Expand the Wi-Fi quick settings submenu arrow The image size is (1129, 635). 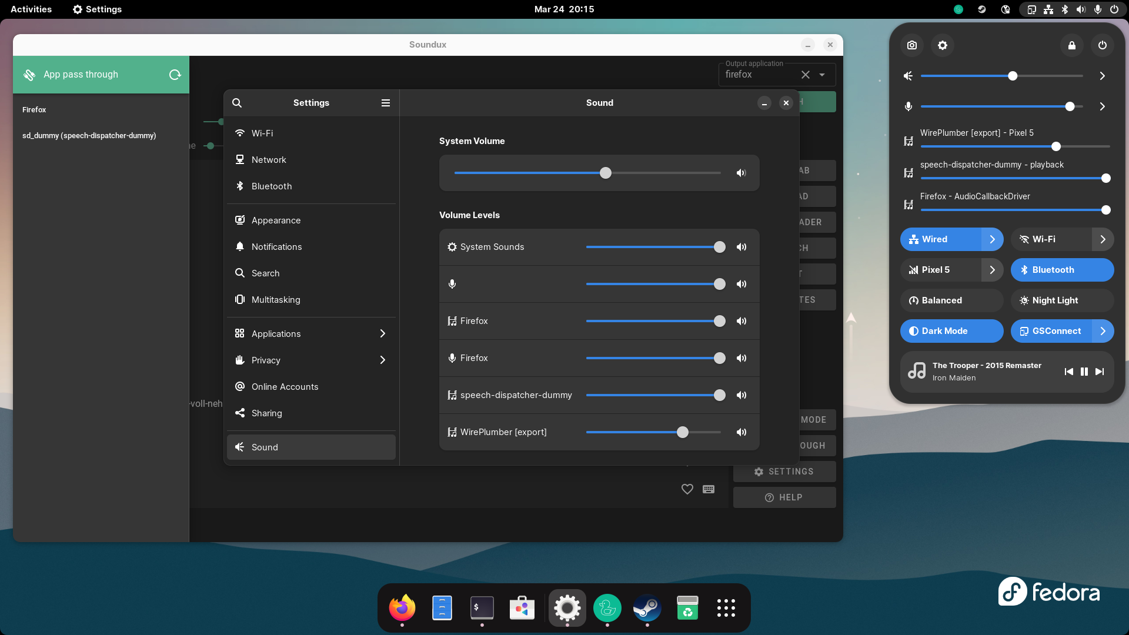(1103, 239)
